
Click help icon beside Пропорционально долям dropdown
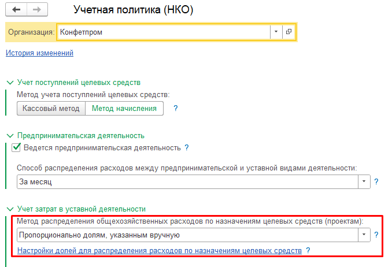coord(376,235)
